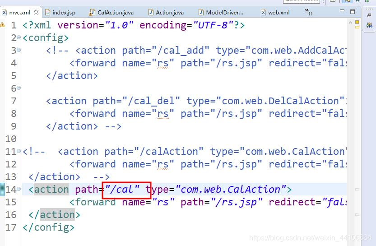Switch to the web.xml tab
376x246 pixels.
pyautogui.click(x=275, y=13)
